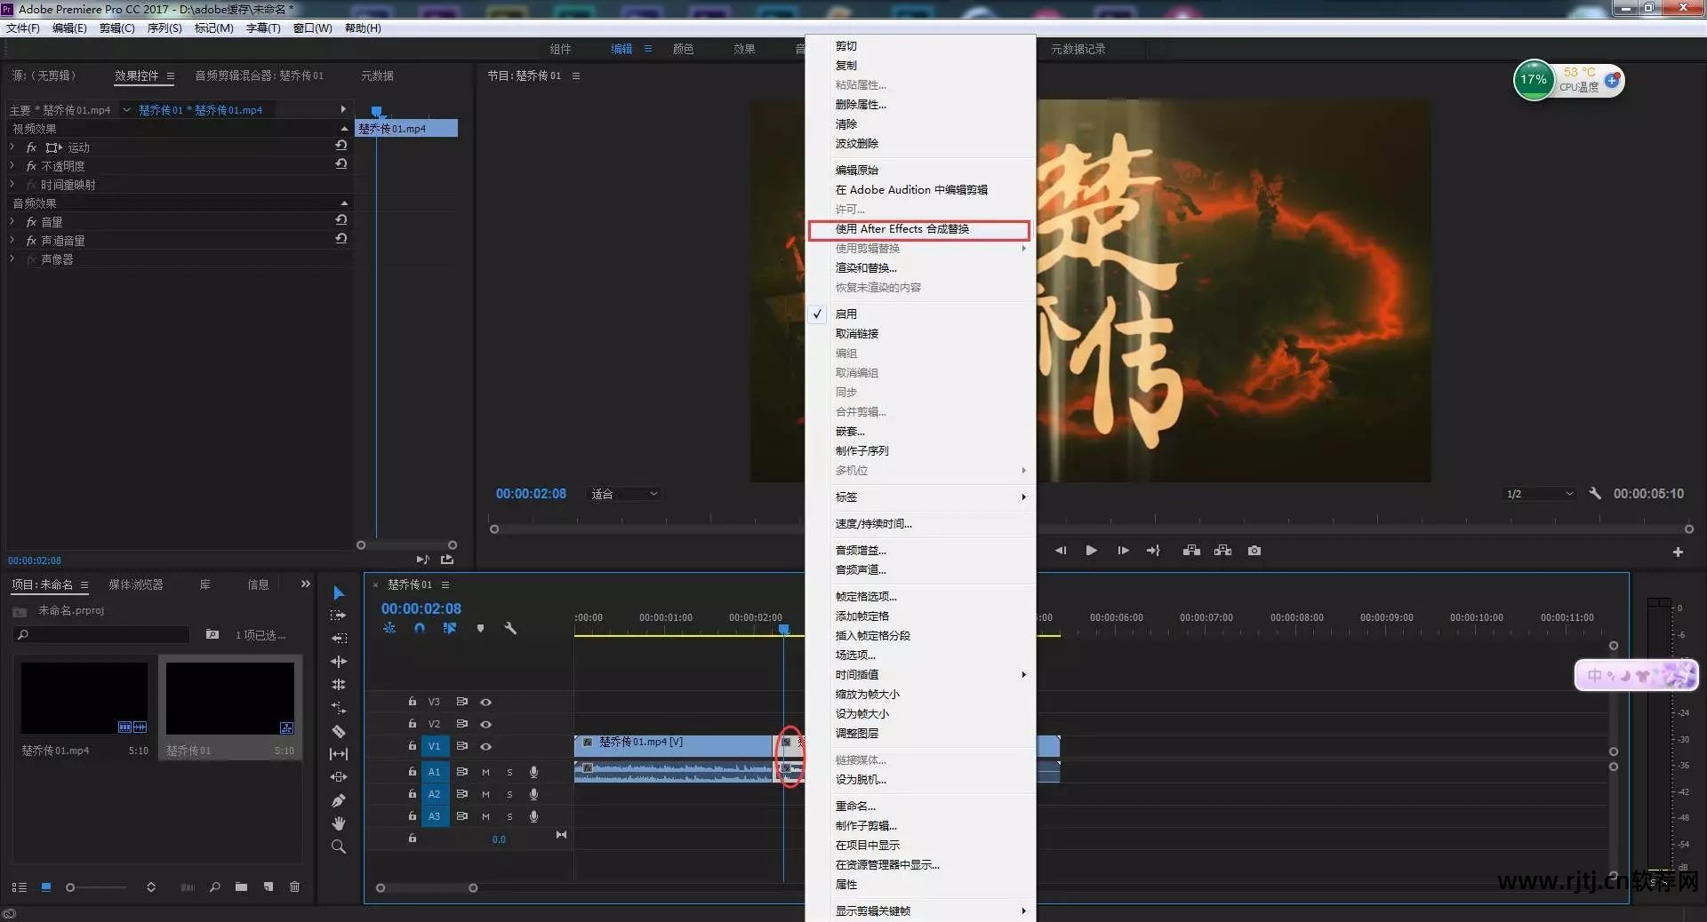Click 音频增益... in the context menu
Screen dimensions: 1707x922
coord(861,550)
